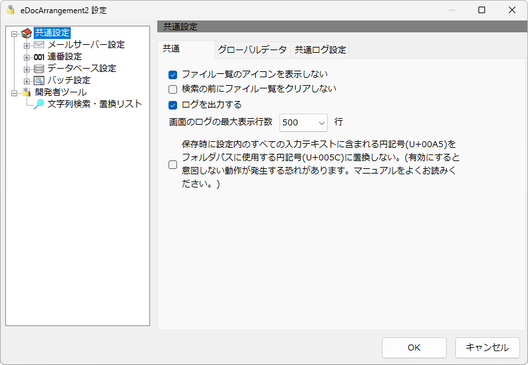Toggle the ログを出力する checkbox
The height and width of the screenshot is (365, 528).
pos(172,106)
